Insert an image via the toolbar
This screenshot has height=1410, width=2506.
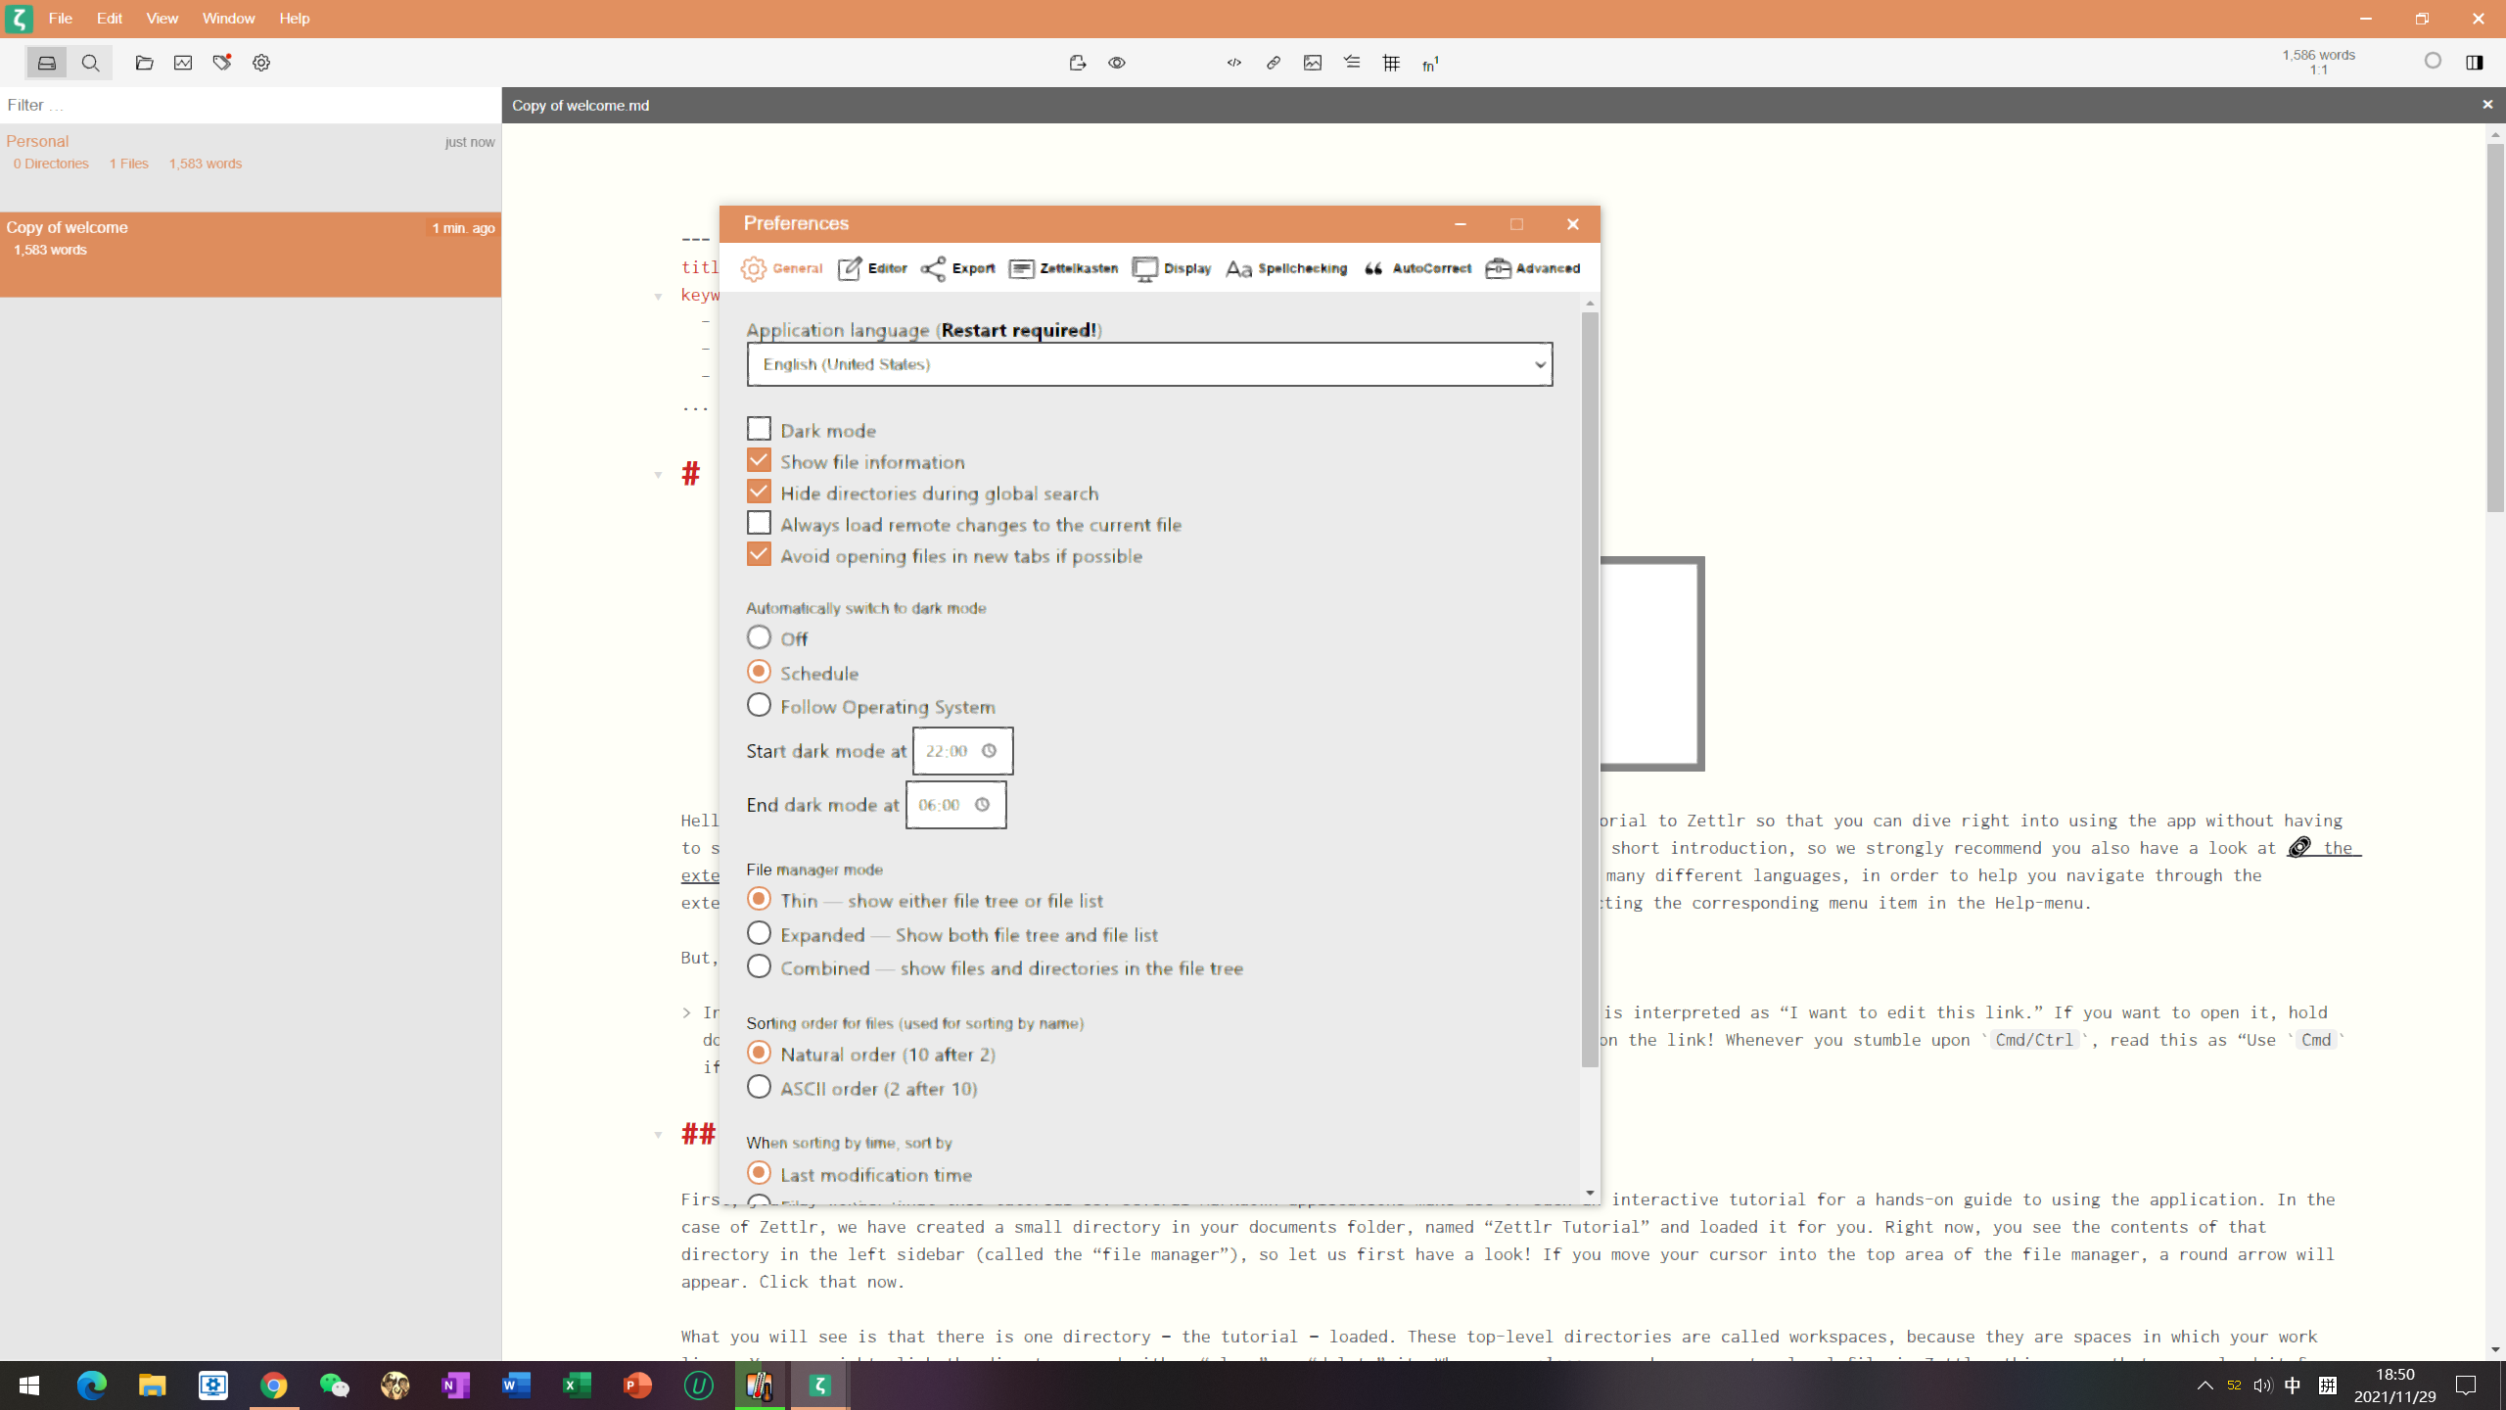click(1313, 63)
